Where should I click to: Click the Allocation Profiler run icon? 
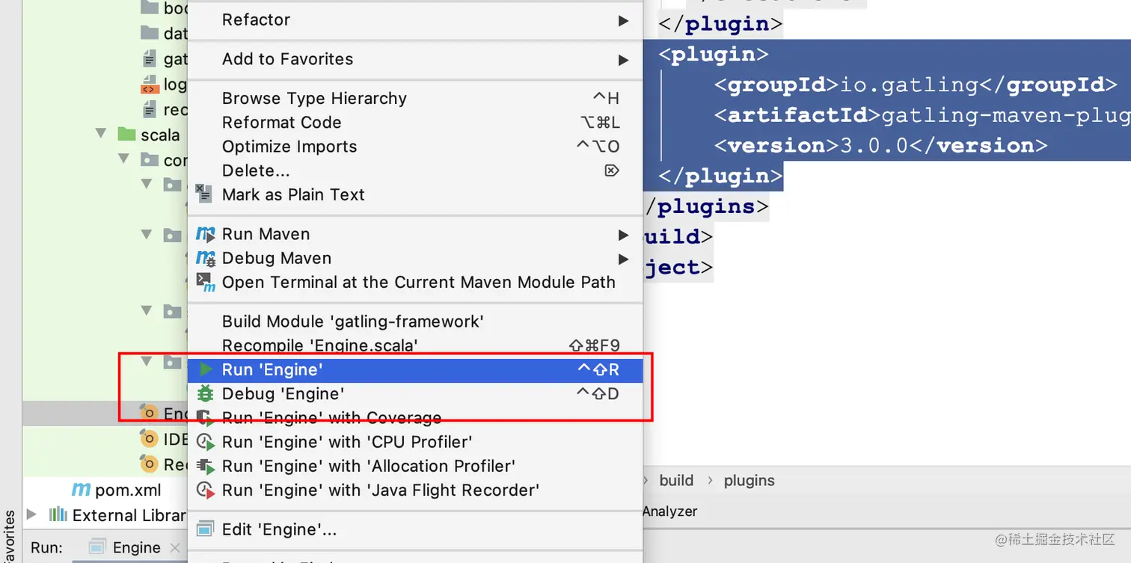pyautogui.click(x=205, y=467)
